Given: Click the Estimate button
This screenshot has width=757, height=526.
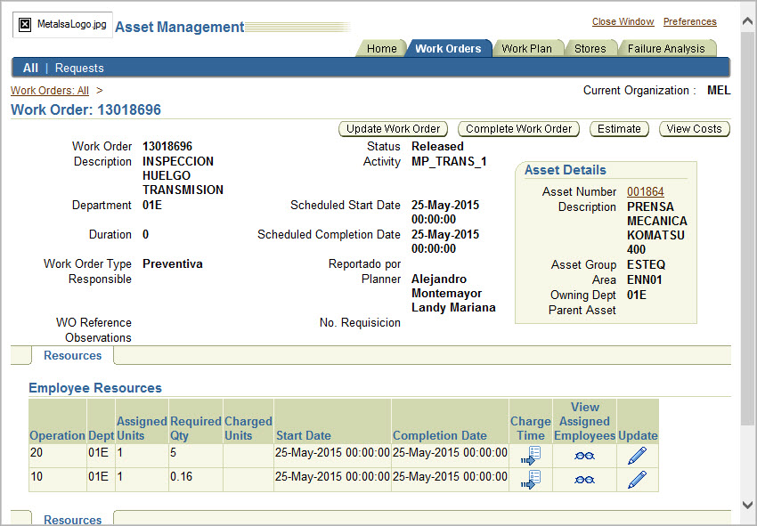Looking at the screenshot, I should click(619, 129).
